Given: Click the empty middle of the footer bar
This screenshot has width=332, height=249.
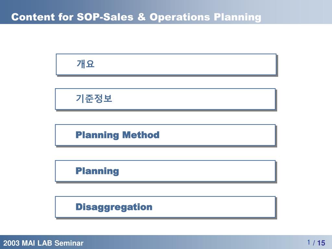Looking at the screenshot, I should (x=191, y=242).
